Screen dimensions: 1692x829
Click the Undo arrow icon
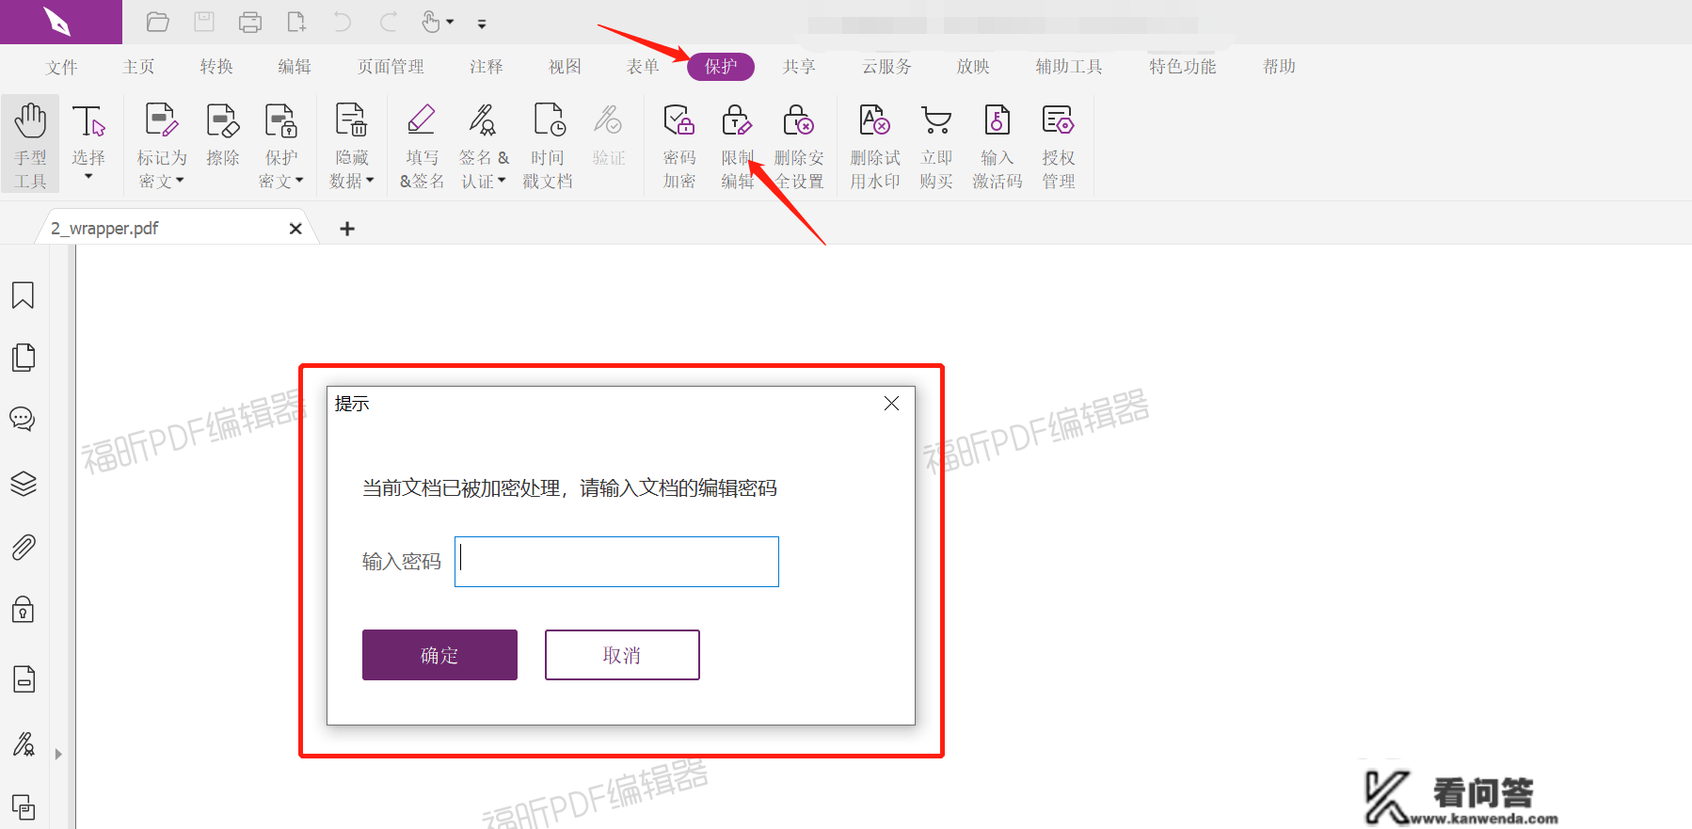(x=343, y=22)
